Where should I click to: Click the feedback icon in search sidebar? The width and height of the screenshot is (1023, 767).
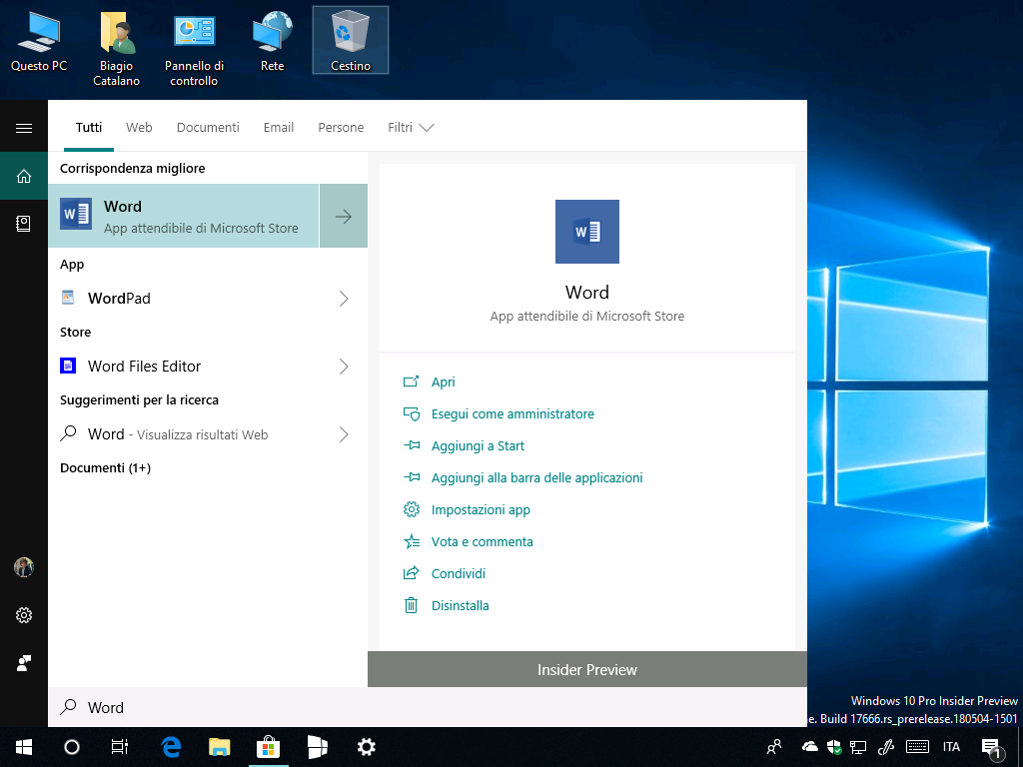[24, 663]
